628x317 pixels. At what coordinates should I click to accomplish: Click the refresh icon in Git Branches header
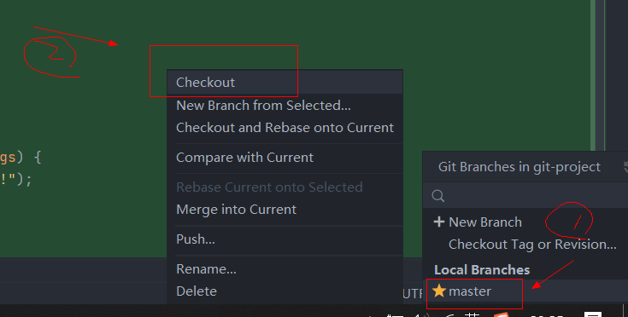[x=625, y=166]
